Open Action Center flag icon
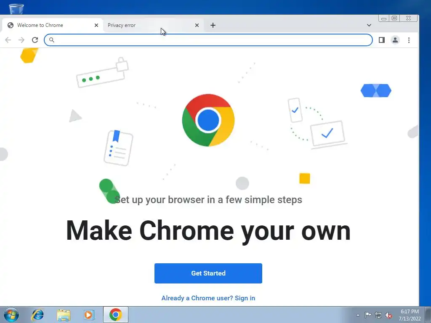The image size is (431, 323). 368,315
